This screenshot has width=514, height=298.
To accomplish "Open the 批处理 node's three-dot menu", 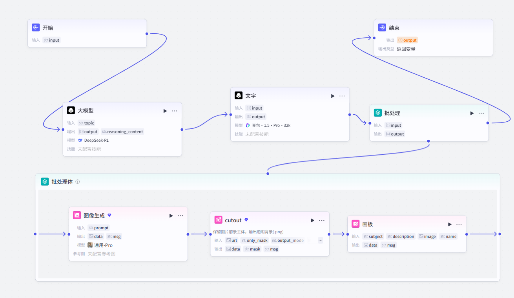I will [x=481, y=113].
